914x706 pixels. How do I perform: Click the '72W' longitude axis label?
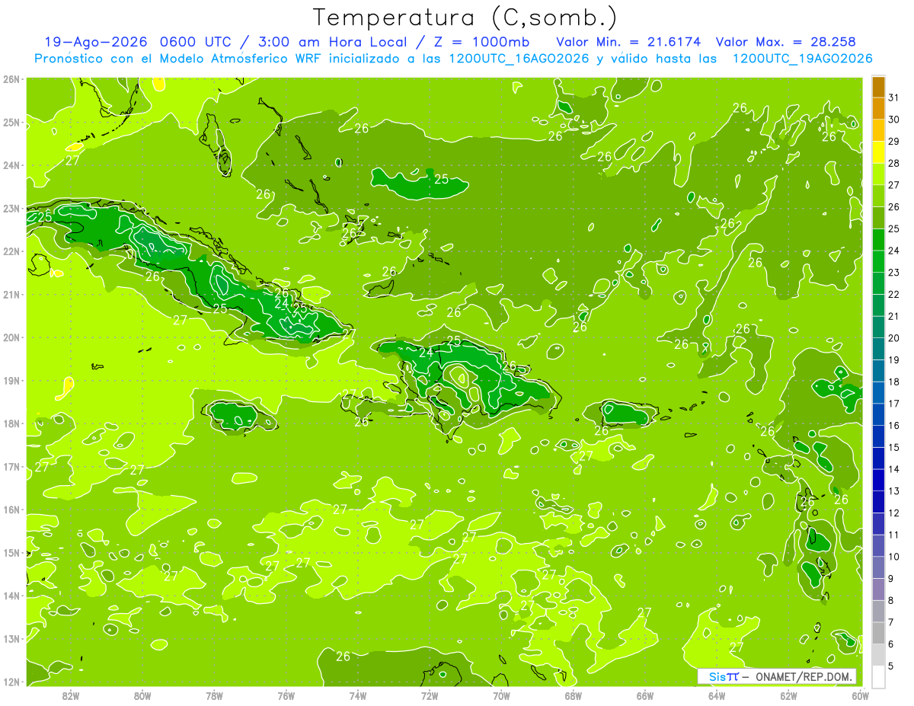coord(430,695)
